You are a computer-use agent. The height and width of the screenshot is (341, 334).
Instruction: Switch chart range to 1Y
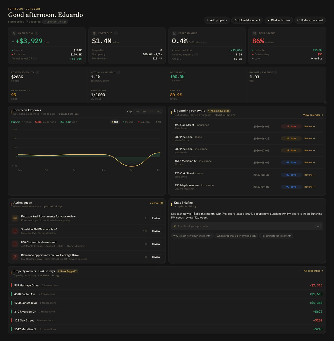tap(151, 112)
